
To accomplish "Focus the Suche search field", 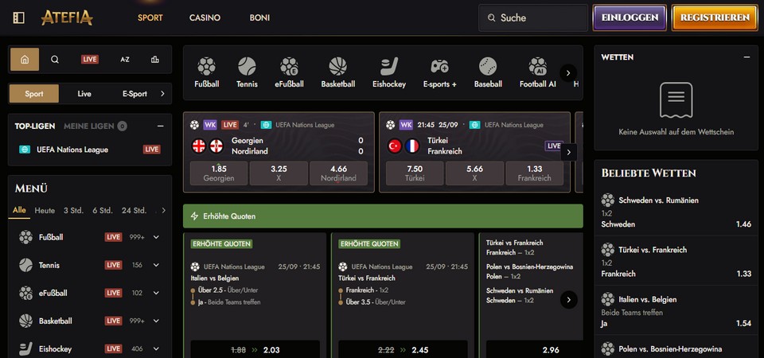I will click(533, 18).
